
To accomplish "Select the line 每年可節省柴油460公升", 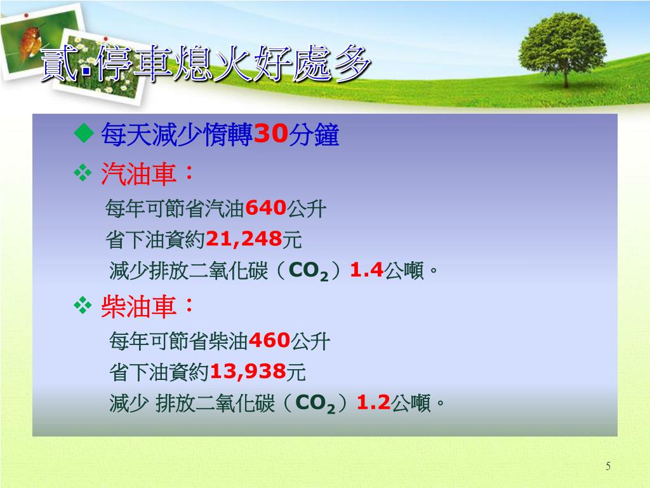I will point(219,341).
